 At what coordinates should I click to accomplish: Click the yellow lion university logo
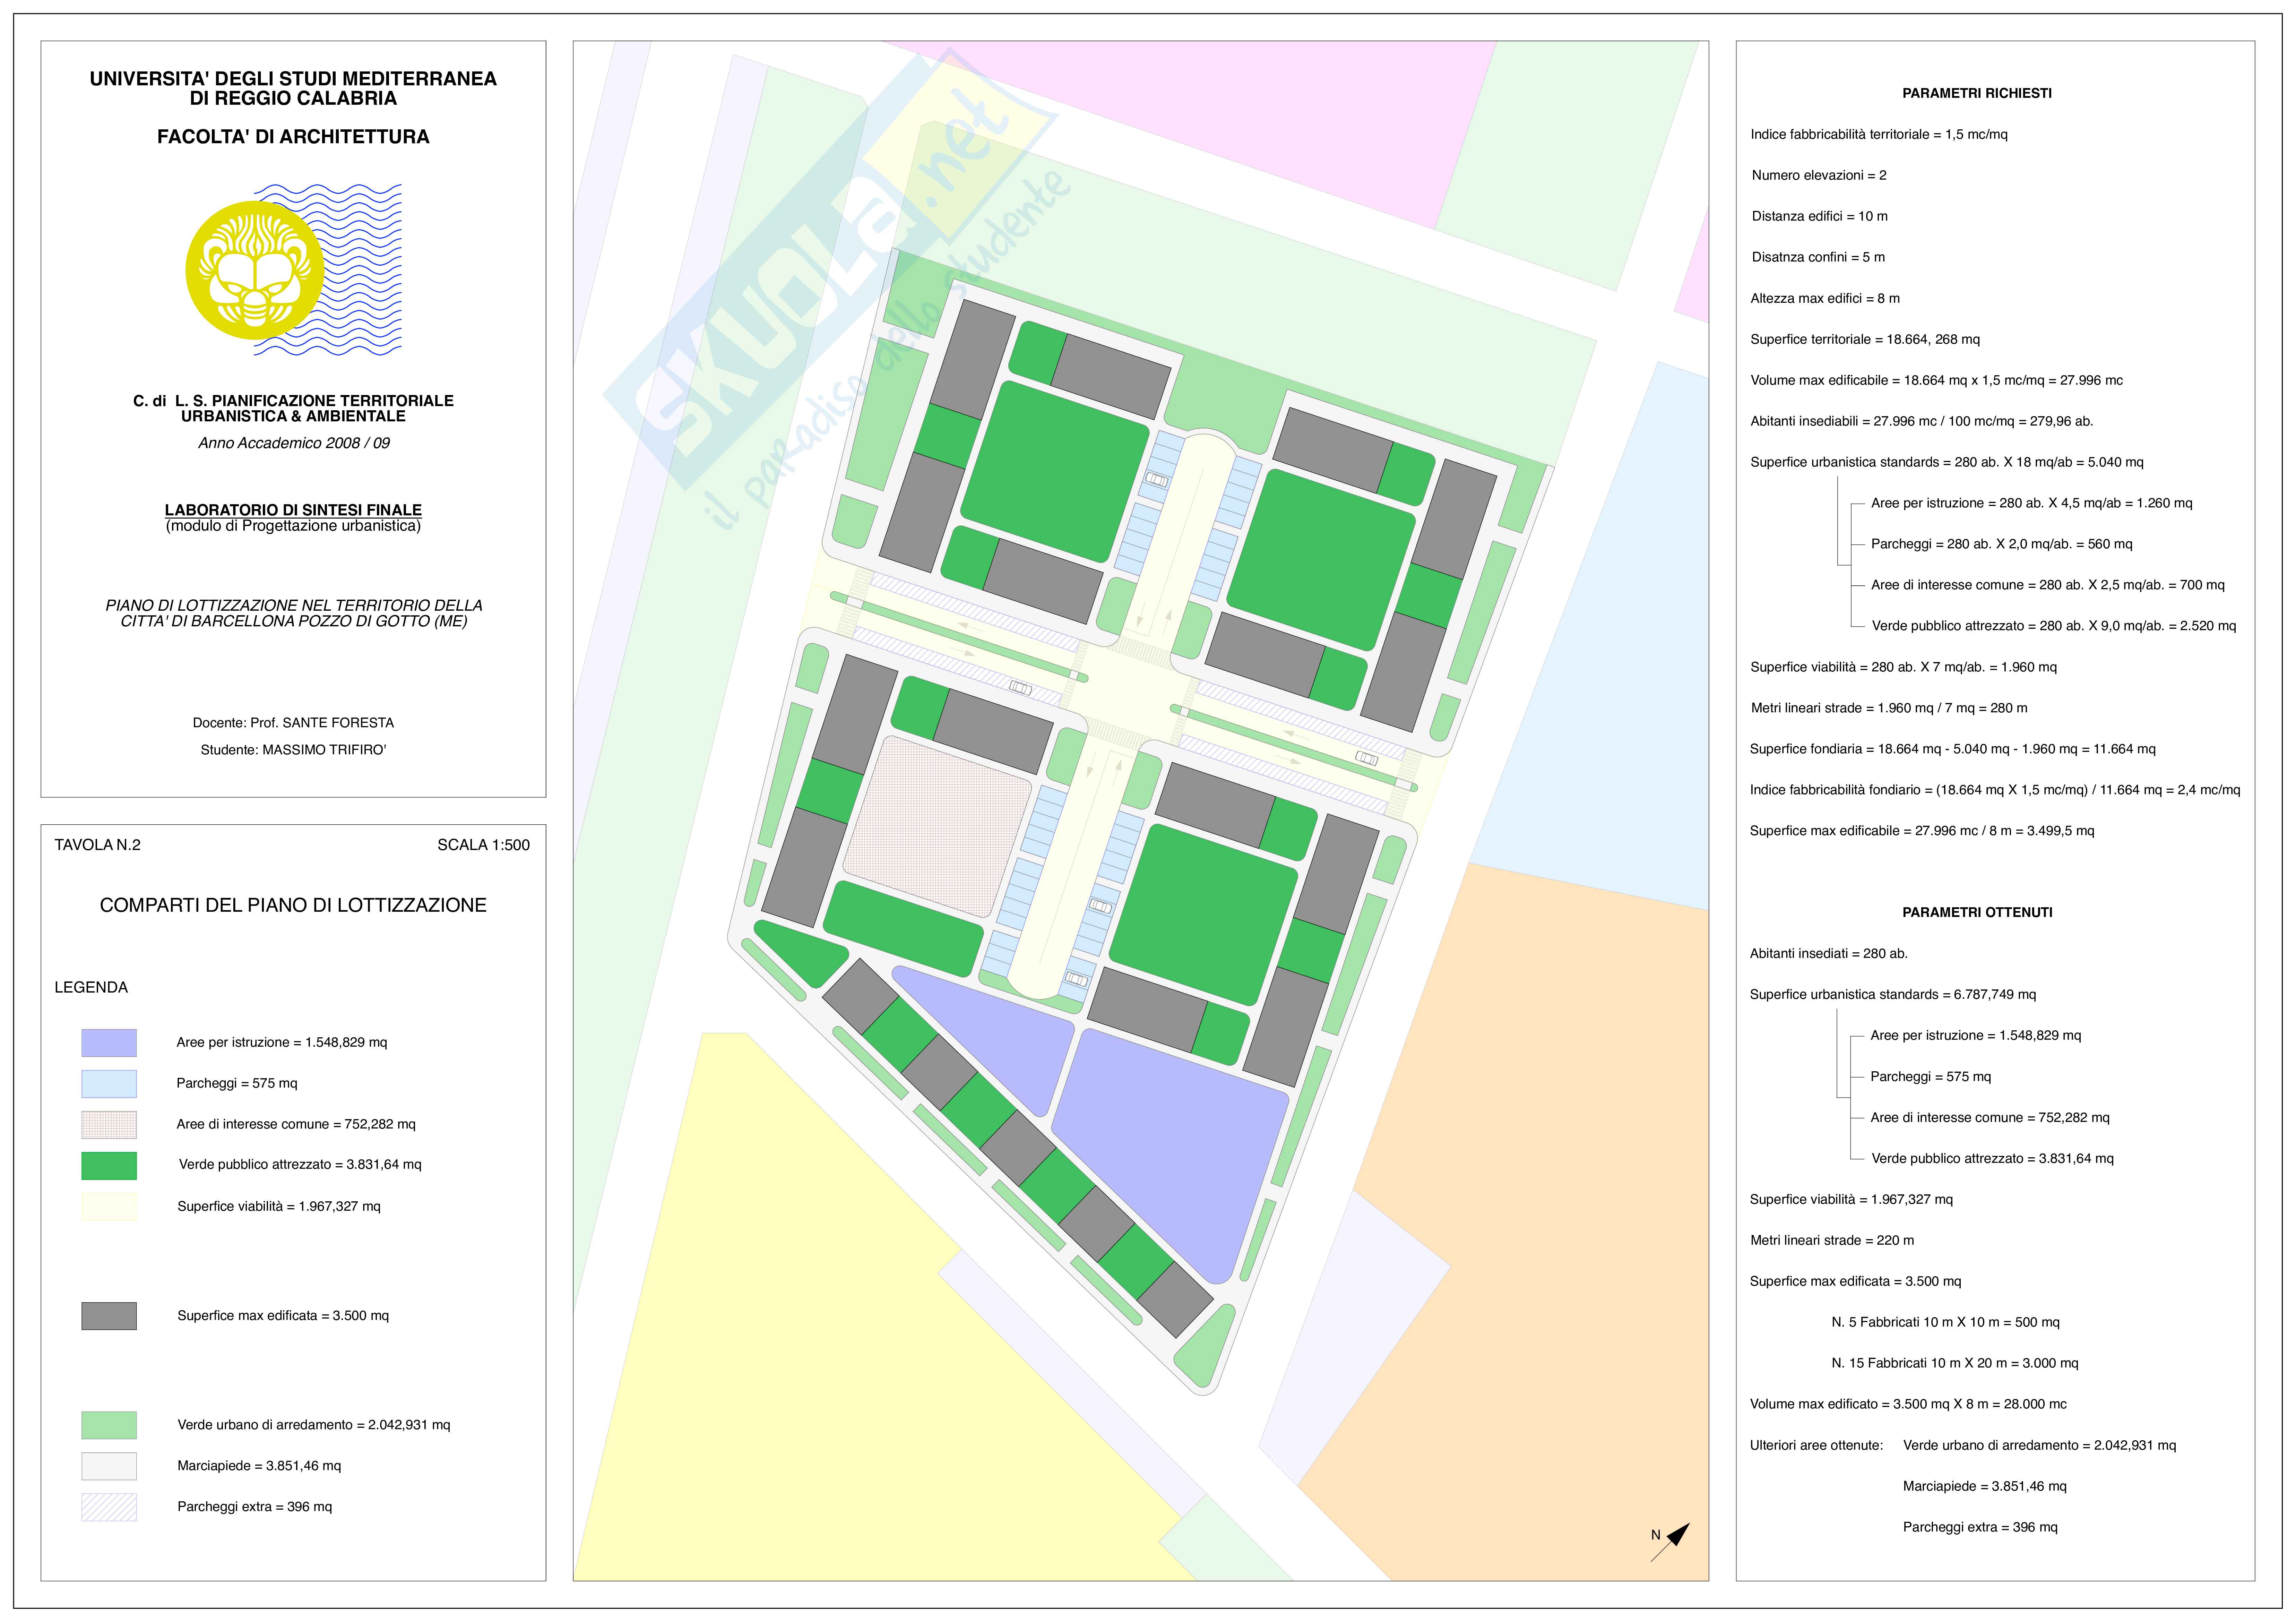[255, 270]
